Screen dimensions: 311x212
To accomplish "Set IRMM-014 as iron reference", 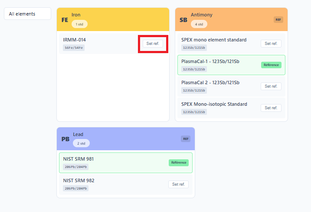I will (x=153, y=44).
